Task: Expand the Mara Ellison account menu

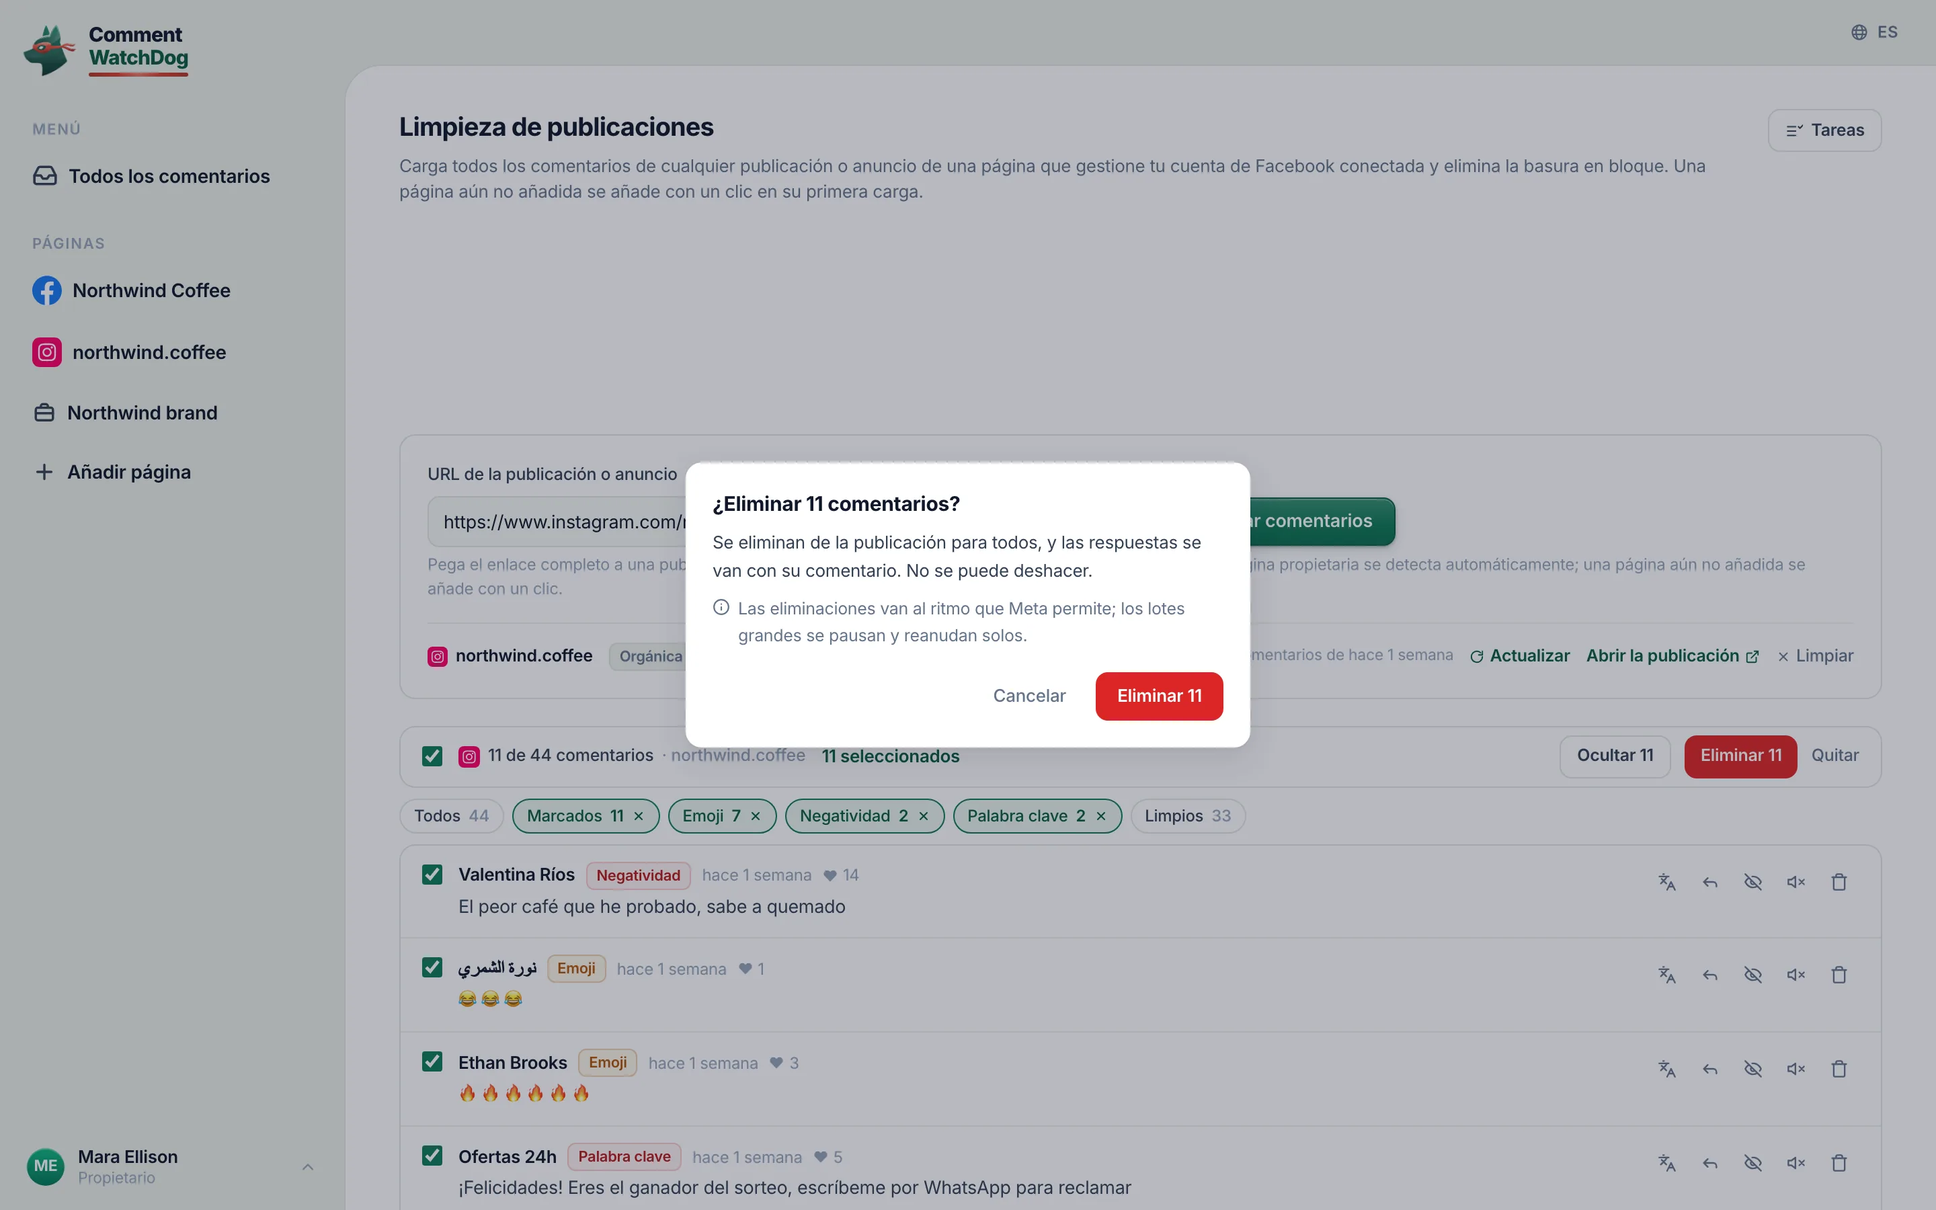Action: pos(308,1167)
